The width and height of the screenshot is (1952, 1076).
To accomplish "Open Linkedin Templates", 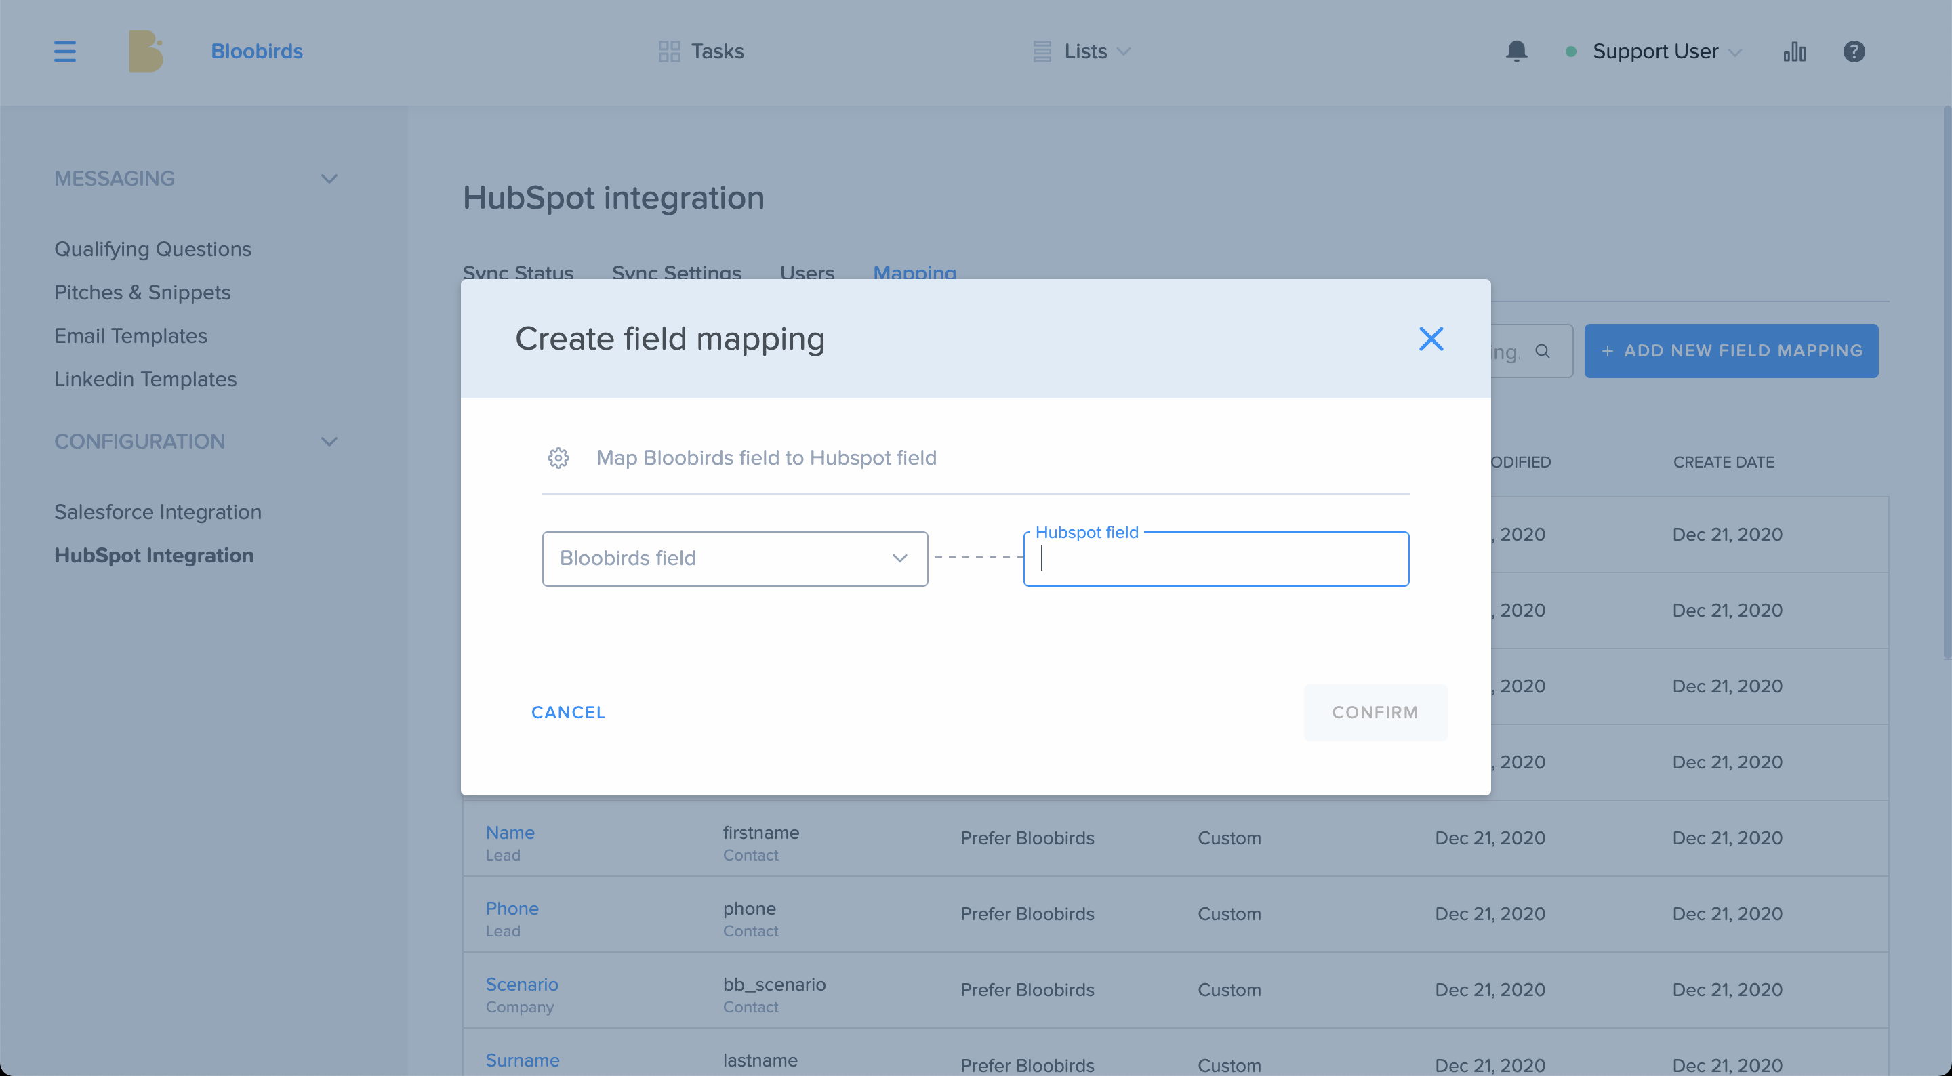I will [x=146, y=379].
